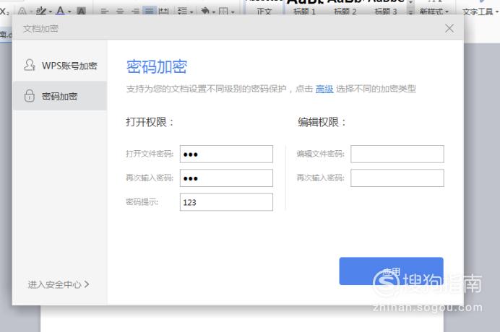Close the 文档加密 dialog
This screenshot has height=332, width=500.
(x=449, y=28)
